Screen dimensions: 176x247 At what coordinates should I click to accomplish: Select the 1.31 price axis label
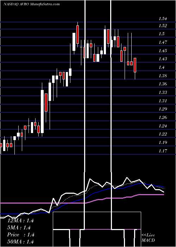[x=163, y=101]
